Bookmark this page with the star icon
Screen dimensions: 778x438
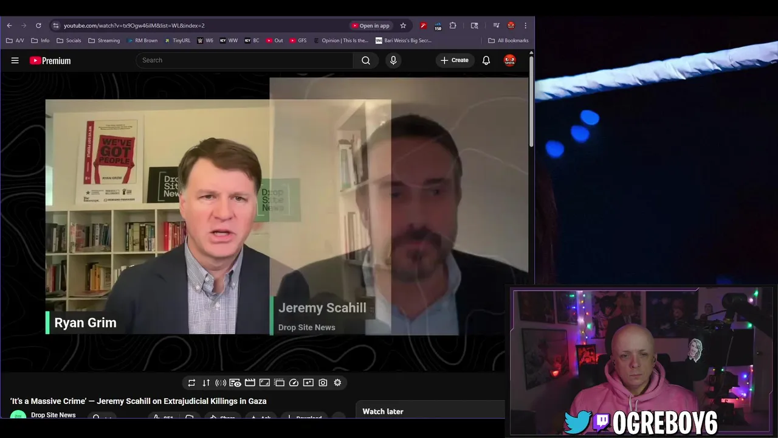pyautogui.click(x=403, y=26)
